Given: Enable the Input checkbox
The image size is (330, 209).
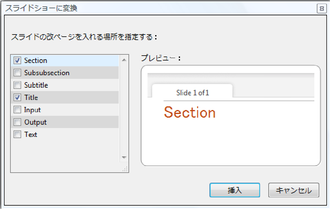Looking at the screenshot, I should pyautogui.click(x=17, y=110).
